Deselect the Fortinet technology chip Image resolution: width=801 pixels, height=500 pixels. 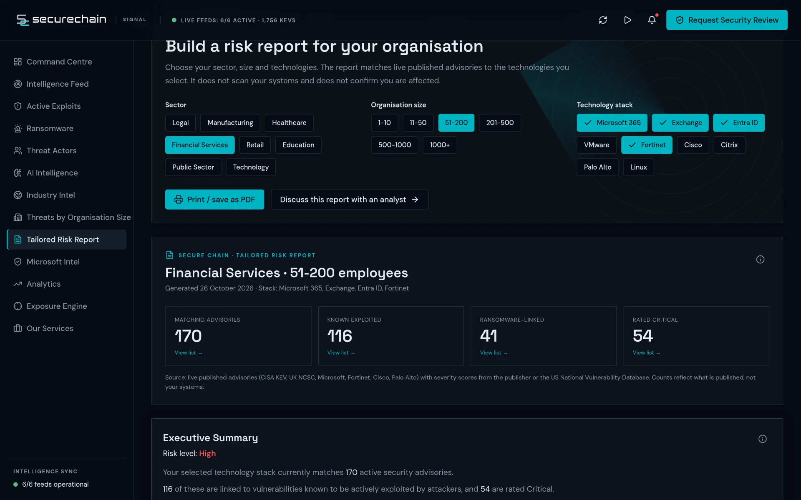(647, 145)
